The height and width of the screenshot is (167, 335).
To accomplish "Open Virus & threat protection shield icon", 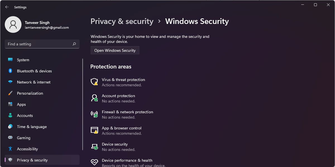I will click(94, 82).
